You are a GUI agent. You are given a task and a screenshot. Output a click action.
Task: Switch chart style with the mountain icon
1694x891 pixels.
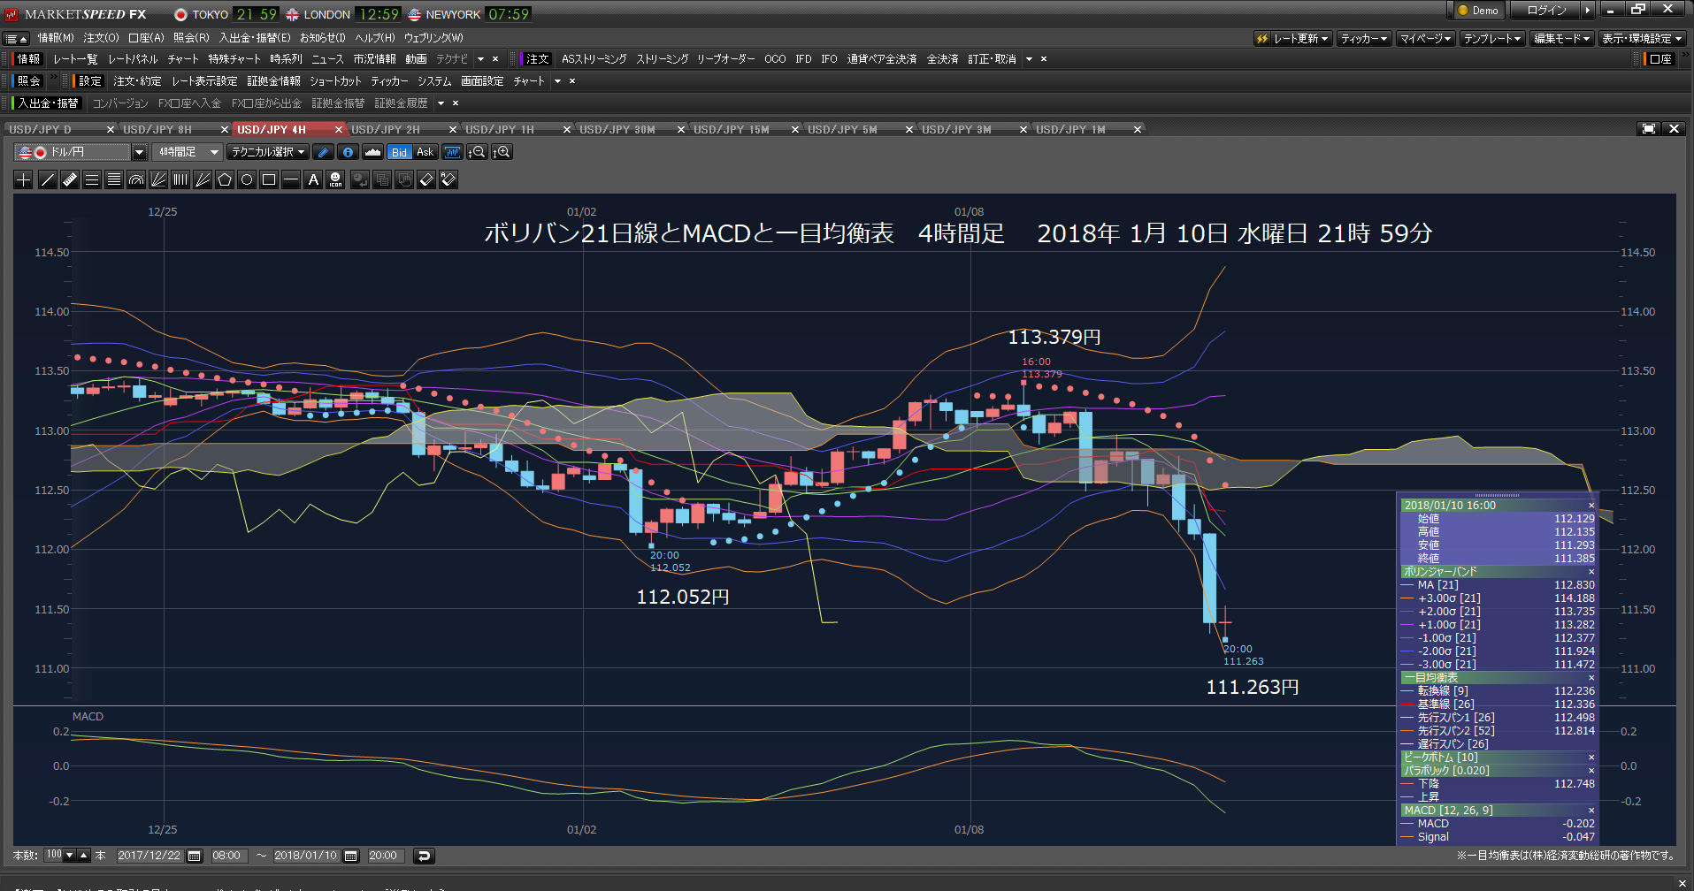[373, 152]
